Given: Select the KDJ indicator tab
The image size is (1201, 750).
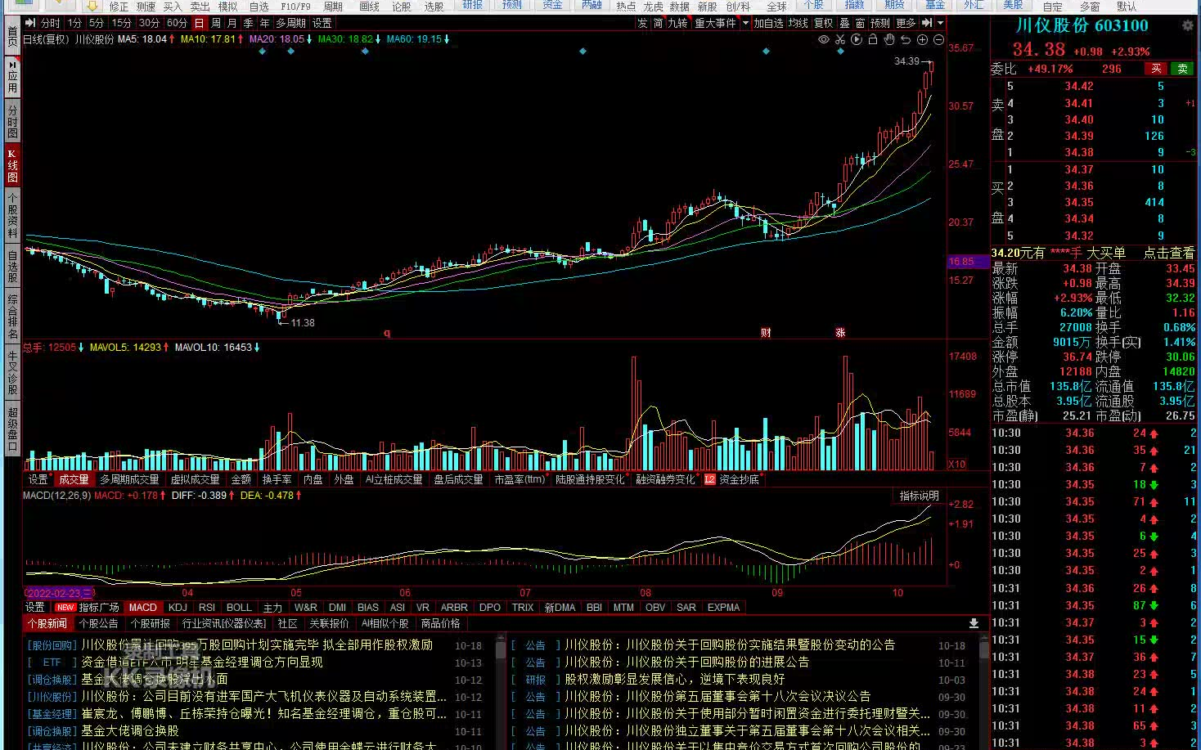Looking at the screenshot, I should tap(178, 607).
